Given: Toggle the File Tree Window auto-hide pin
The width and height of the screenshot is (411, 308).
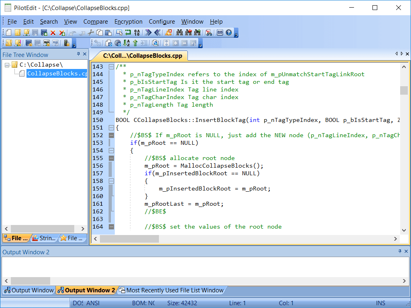Looking at the screenshot, I should click(x=79, y=54).
